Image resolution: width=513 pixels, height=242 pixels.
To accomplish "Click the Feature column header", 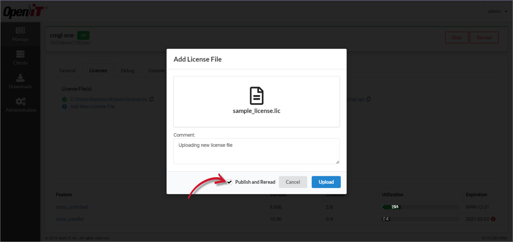I will click(x=64, y=194).
